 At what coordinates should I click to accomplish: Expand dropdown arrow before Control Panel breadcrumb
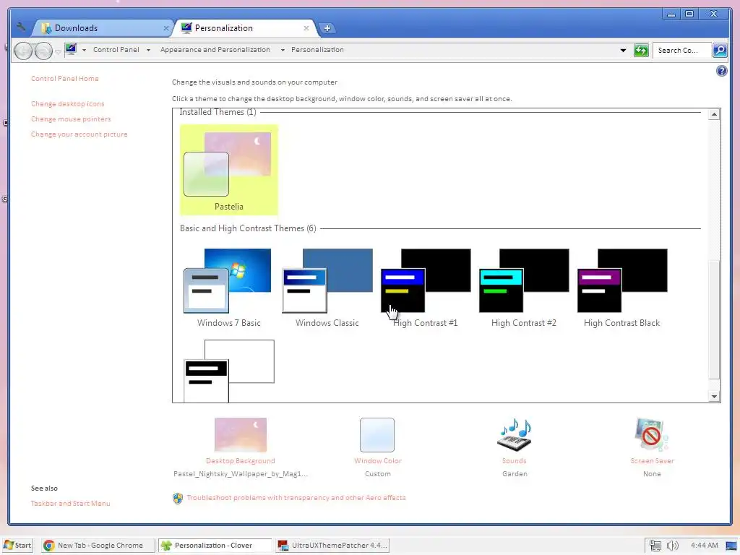[x=84, y=50]
